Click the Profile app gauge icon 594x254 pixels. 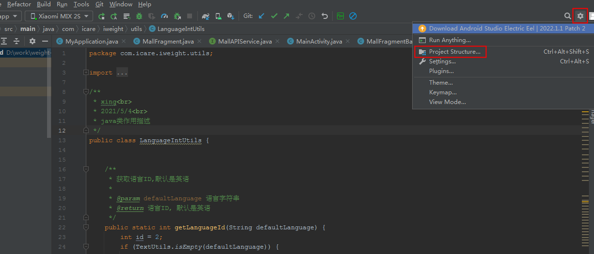click(x=164, y=16)
